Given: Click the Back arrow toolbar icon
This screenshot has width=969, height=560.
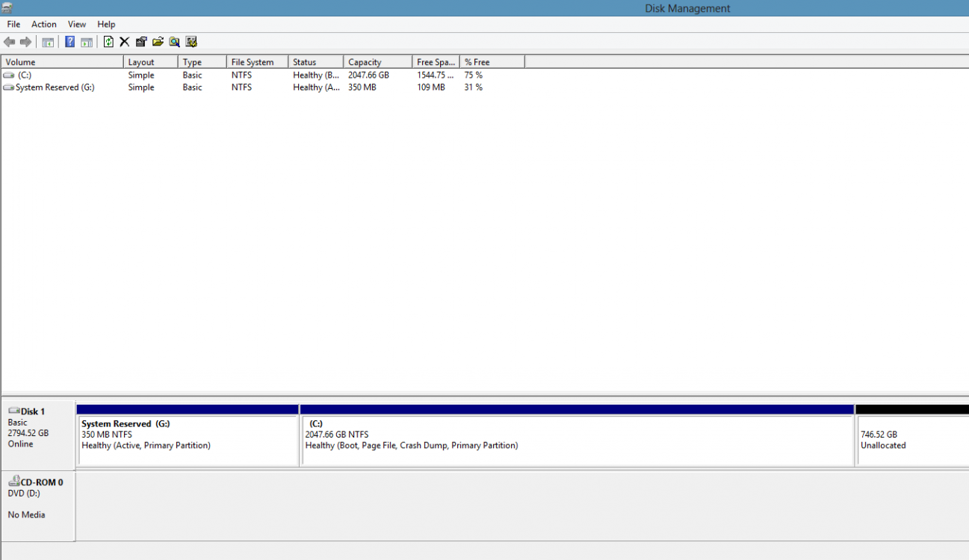Looking at the screenshot, I should pos(9,42).
